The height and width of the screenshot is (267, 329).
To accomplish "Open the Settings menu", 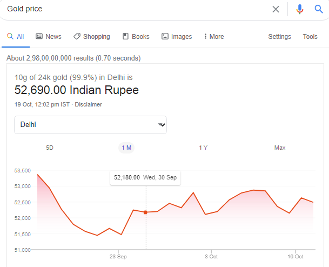I will click(x=279, y=37).
